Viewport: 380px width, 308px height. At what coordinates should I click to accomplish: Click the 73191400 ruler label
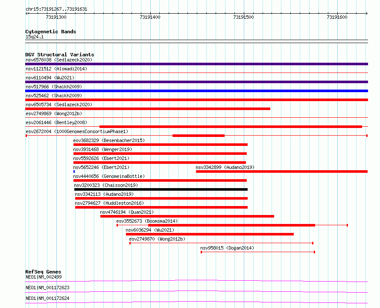point(150,17)
